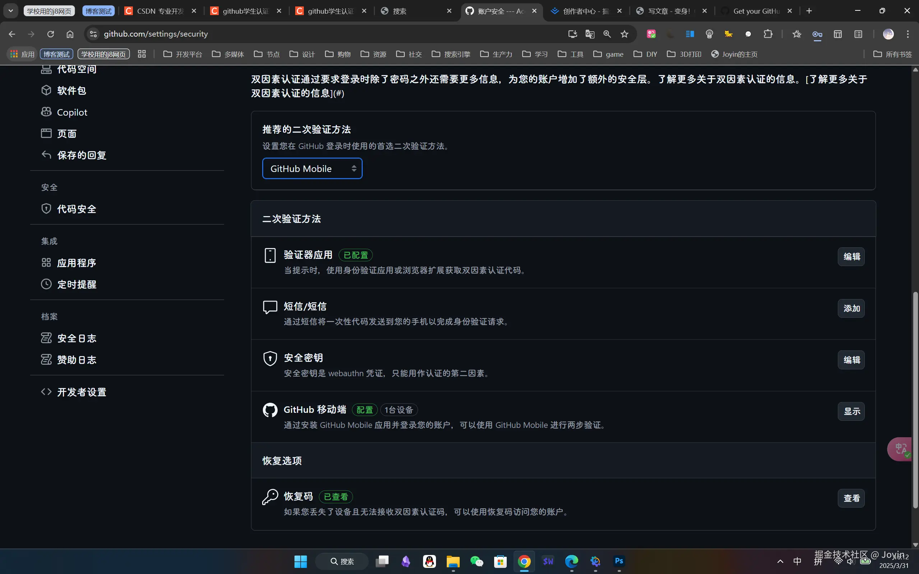
Task: Open 定时提醒 clock sidebar item
Action: (x=76, y=284)
